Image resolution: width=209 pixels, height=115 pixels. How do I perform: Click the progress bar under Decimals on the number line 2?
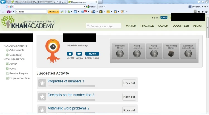(71, 100)
